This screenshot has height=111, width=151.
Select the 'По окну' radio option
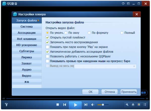pyautogui.click(x=66, y=33)
